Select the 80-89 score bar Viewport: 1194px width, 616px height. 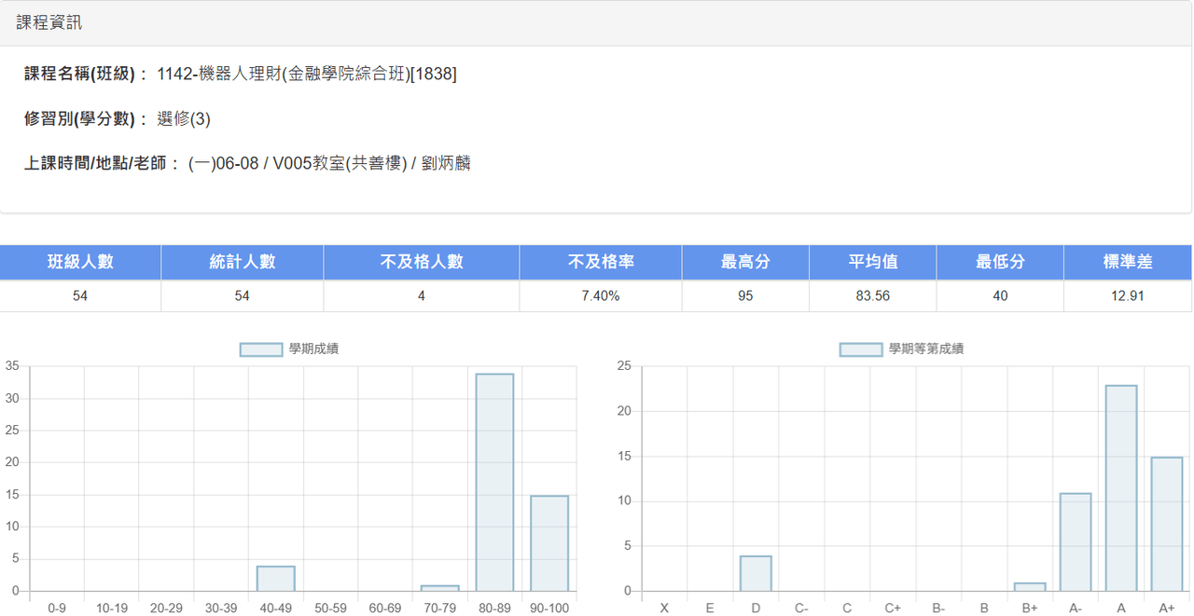pos(494,483)
